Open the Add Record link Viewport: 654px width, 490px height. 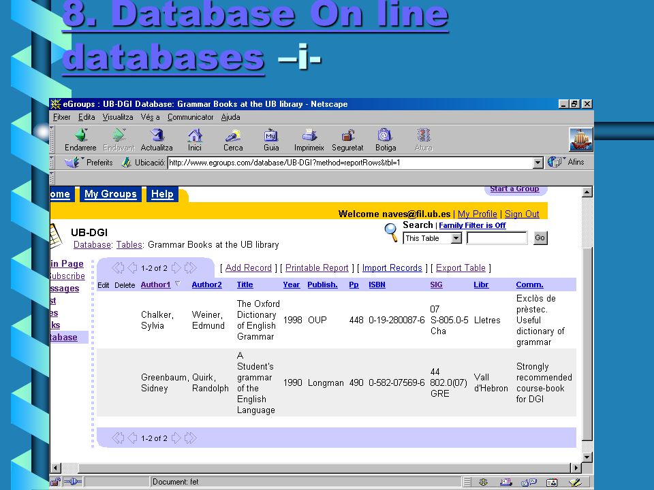pyautogui.click(x=249, y=268)
